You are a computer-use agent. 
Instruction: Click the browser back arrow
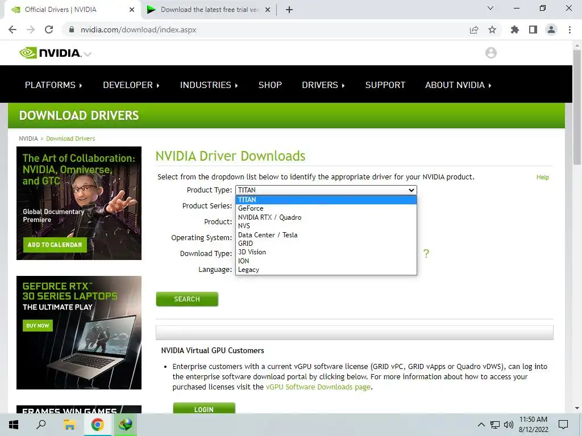click(13, 30)
